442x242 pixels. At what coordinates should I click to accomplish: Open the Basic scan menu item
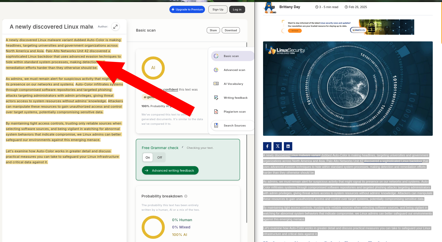(233, 56)
